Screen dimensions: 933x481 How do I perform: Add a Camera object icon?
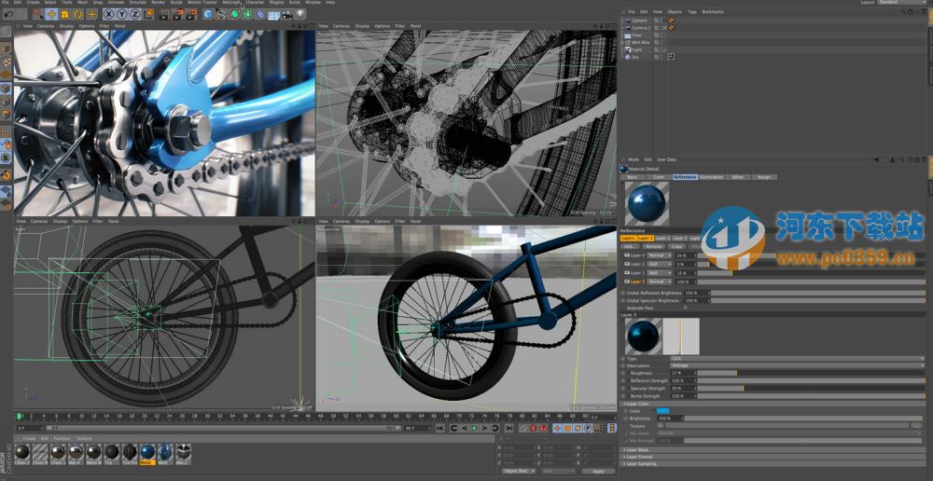click(x=286, y=14)
